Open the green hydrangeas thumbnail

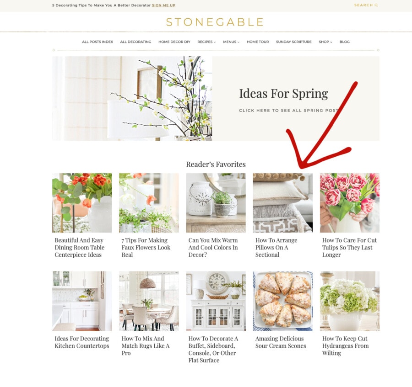click(349, 301)
